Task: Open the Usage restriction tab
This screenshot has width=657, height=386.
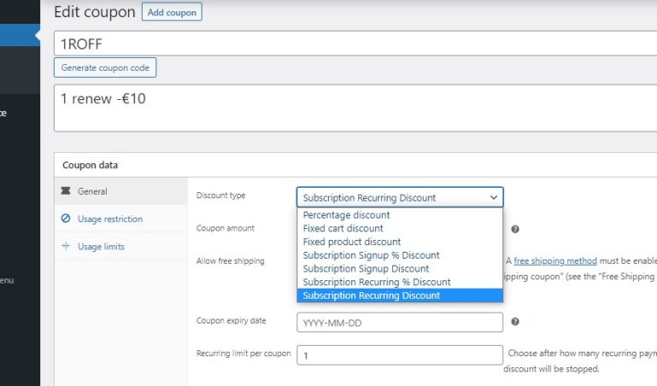Action: (121, 219)
